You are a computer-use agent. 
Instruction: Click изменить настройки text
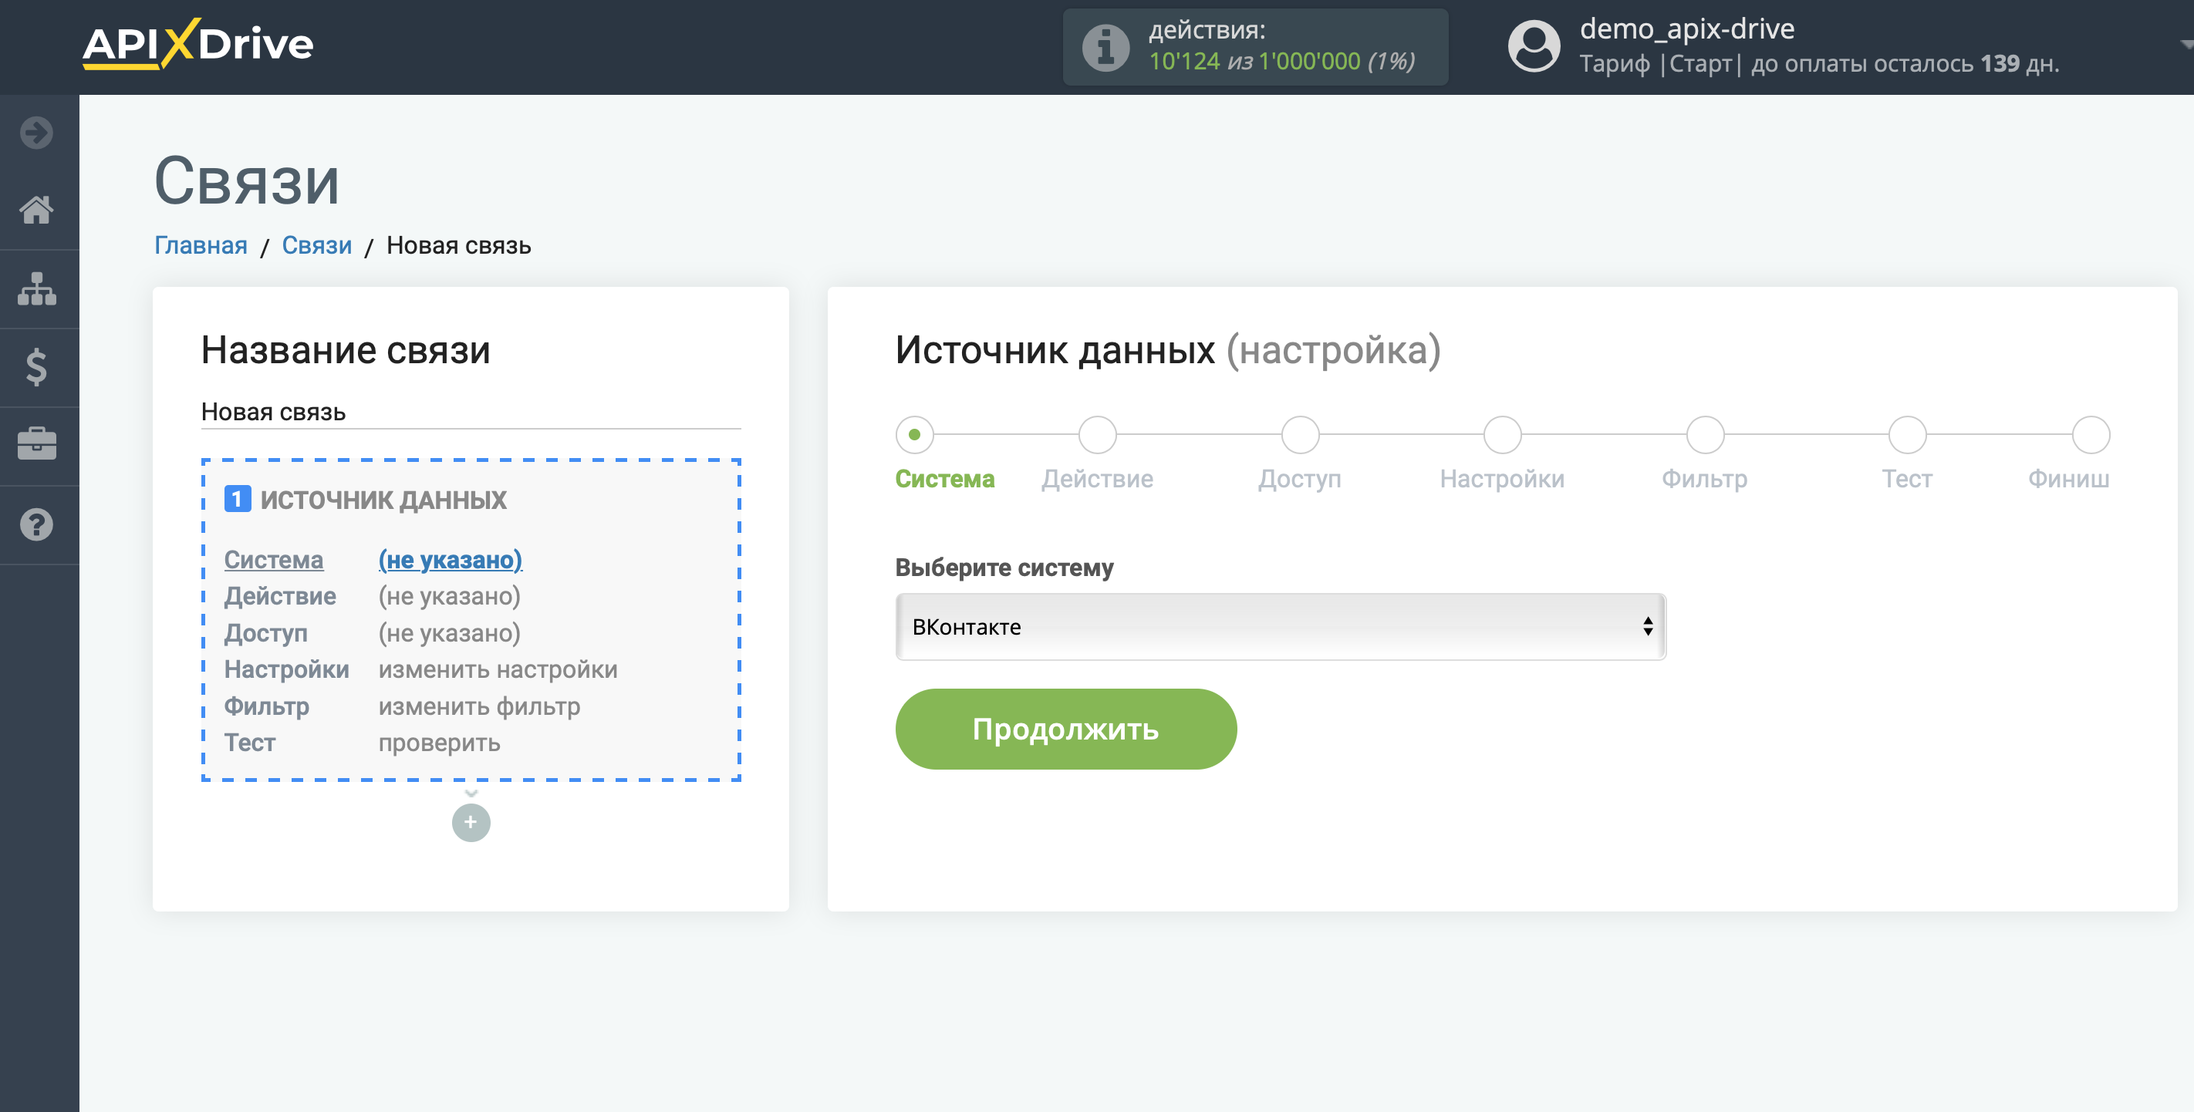click(498, 670)
